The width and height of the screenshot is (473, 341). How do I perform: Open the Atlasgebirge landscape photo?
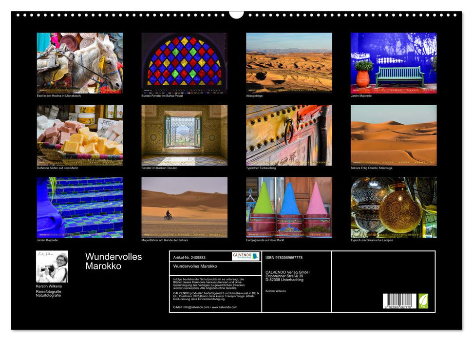pyautogui.click(x=289, y=63)
